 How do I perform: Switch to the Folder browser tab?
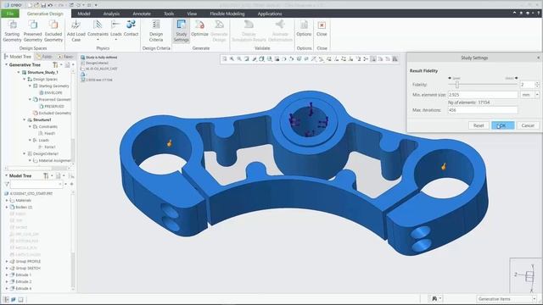coord(44,57)
